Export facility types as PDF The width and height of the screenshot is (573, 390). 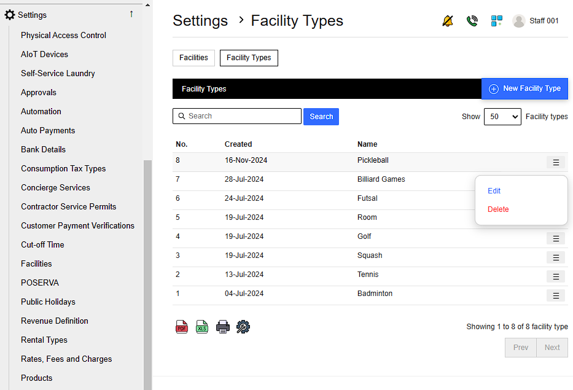click(x=182, y=327)
